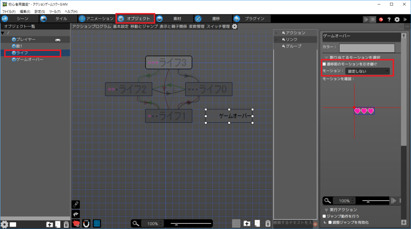The height and width of the screenshot is (229, 411).
Task: Select the グループ tree item
Action: coord(291,46)
